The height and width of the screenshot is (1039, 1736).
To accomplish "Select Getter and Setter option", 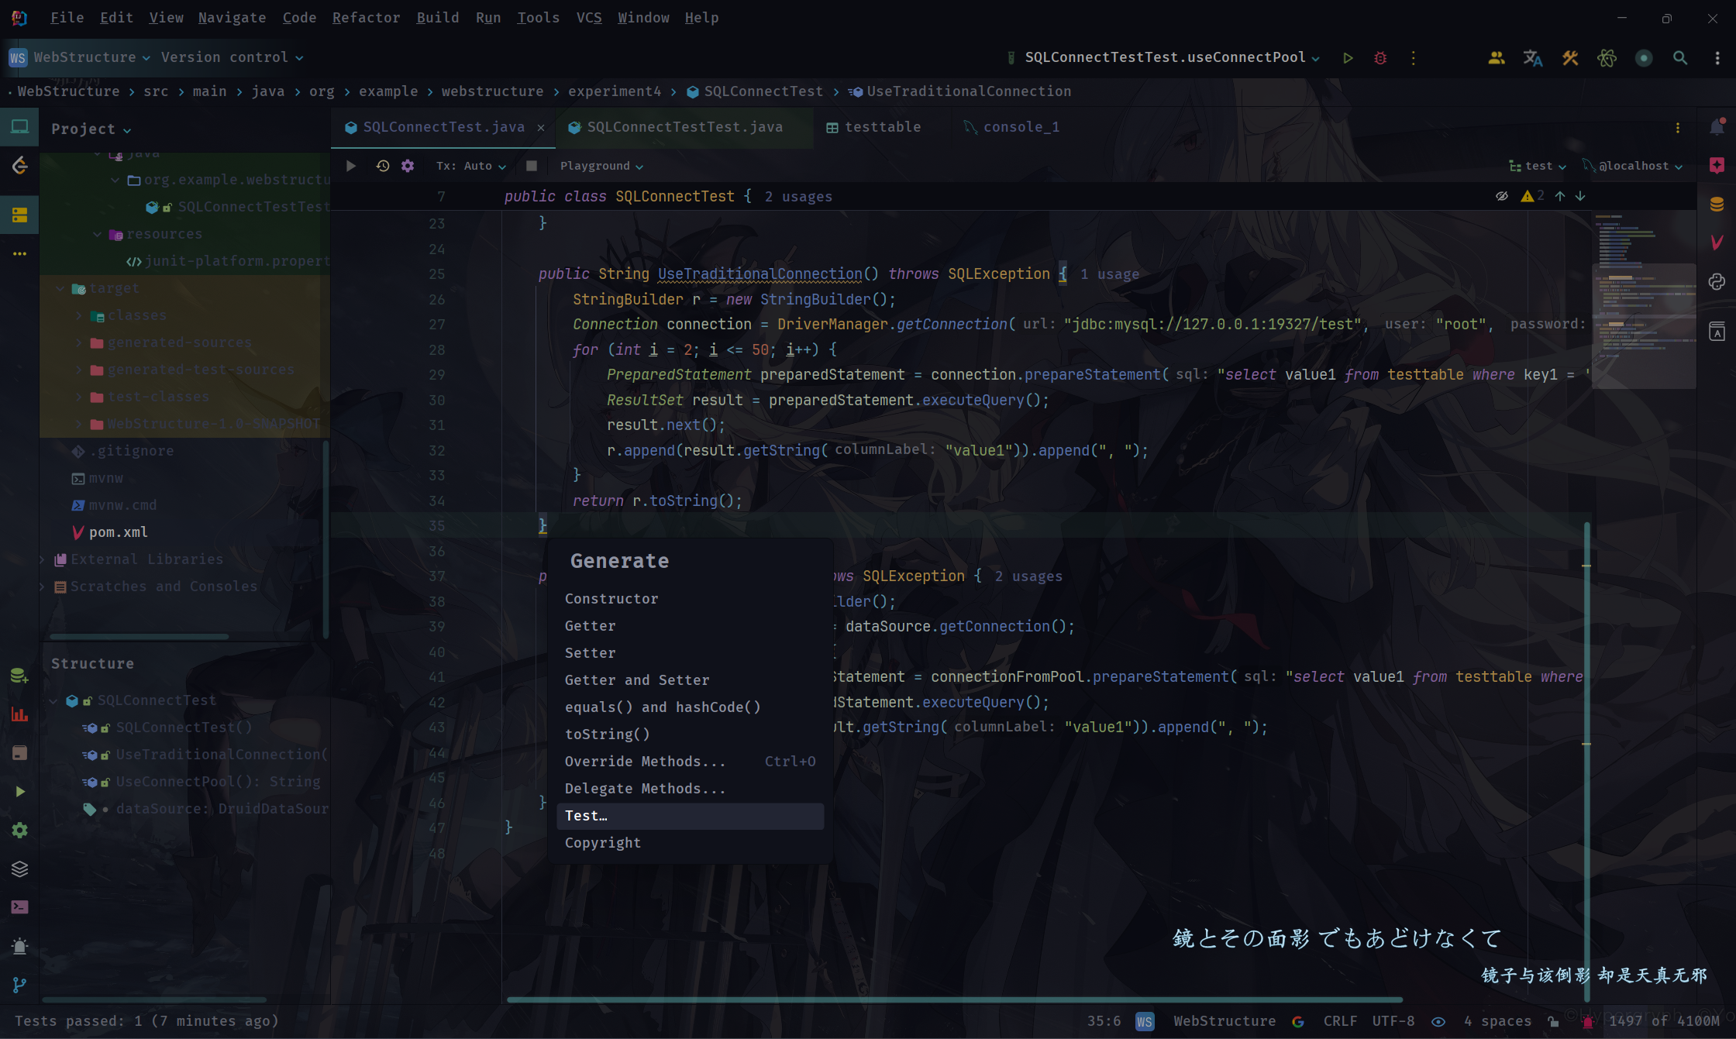I will pos(690,680).
